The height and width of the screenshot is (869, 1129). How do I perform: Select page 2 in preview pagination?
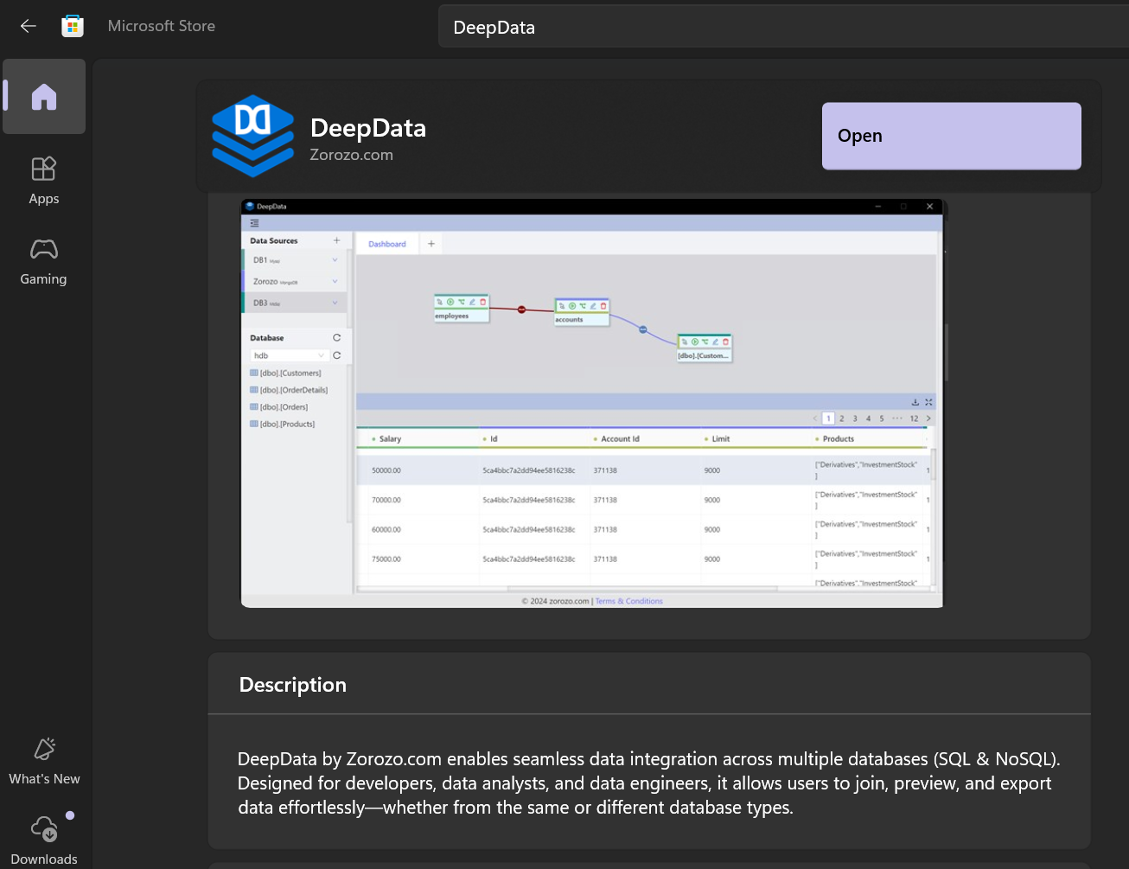click(x=841, y=419)
